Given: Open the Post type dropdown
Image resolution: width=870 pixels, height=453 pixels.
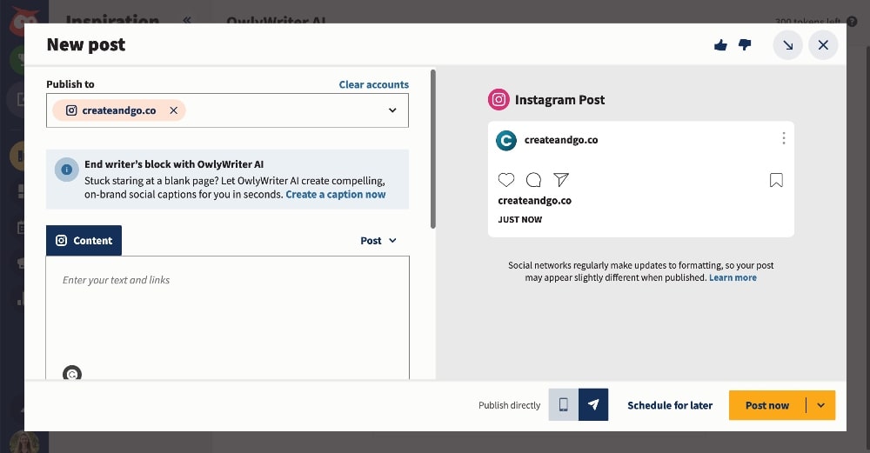Looking at the screenshot, I should 378,241.
